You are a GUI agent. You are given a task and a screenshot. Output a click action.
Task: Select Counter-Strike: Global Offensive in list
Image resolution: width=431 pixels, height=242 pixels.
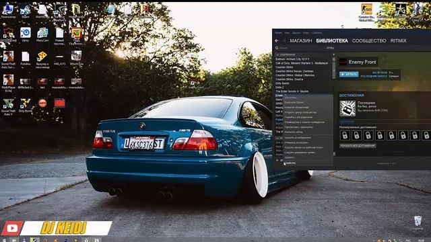(x=295, y=75)
